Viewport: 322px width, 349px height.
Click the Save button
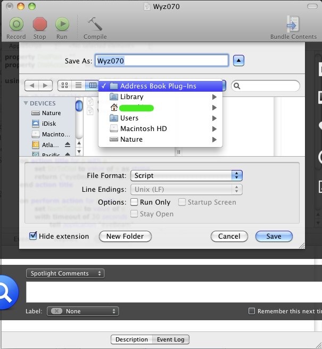[274, 236]
